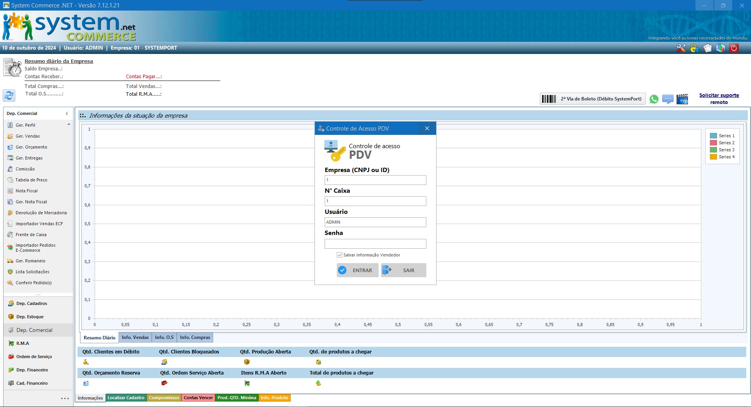Open the tools wrench icon in header
Viewport: 751px width, 407px height.
click(681, 48)
